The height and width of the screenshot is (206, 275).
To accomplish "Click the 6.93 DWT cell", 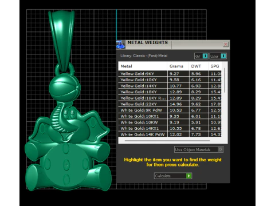I will (x=199, y=86).
